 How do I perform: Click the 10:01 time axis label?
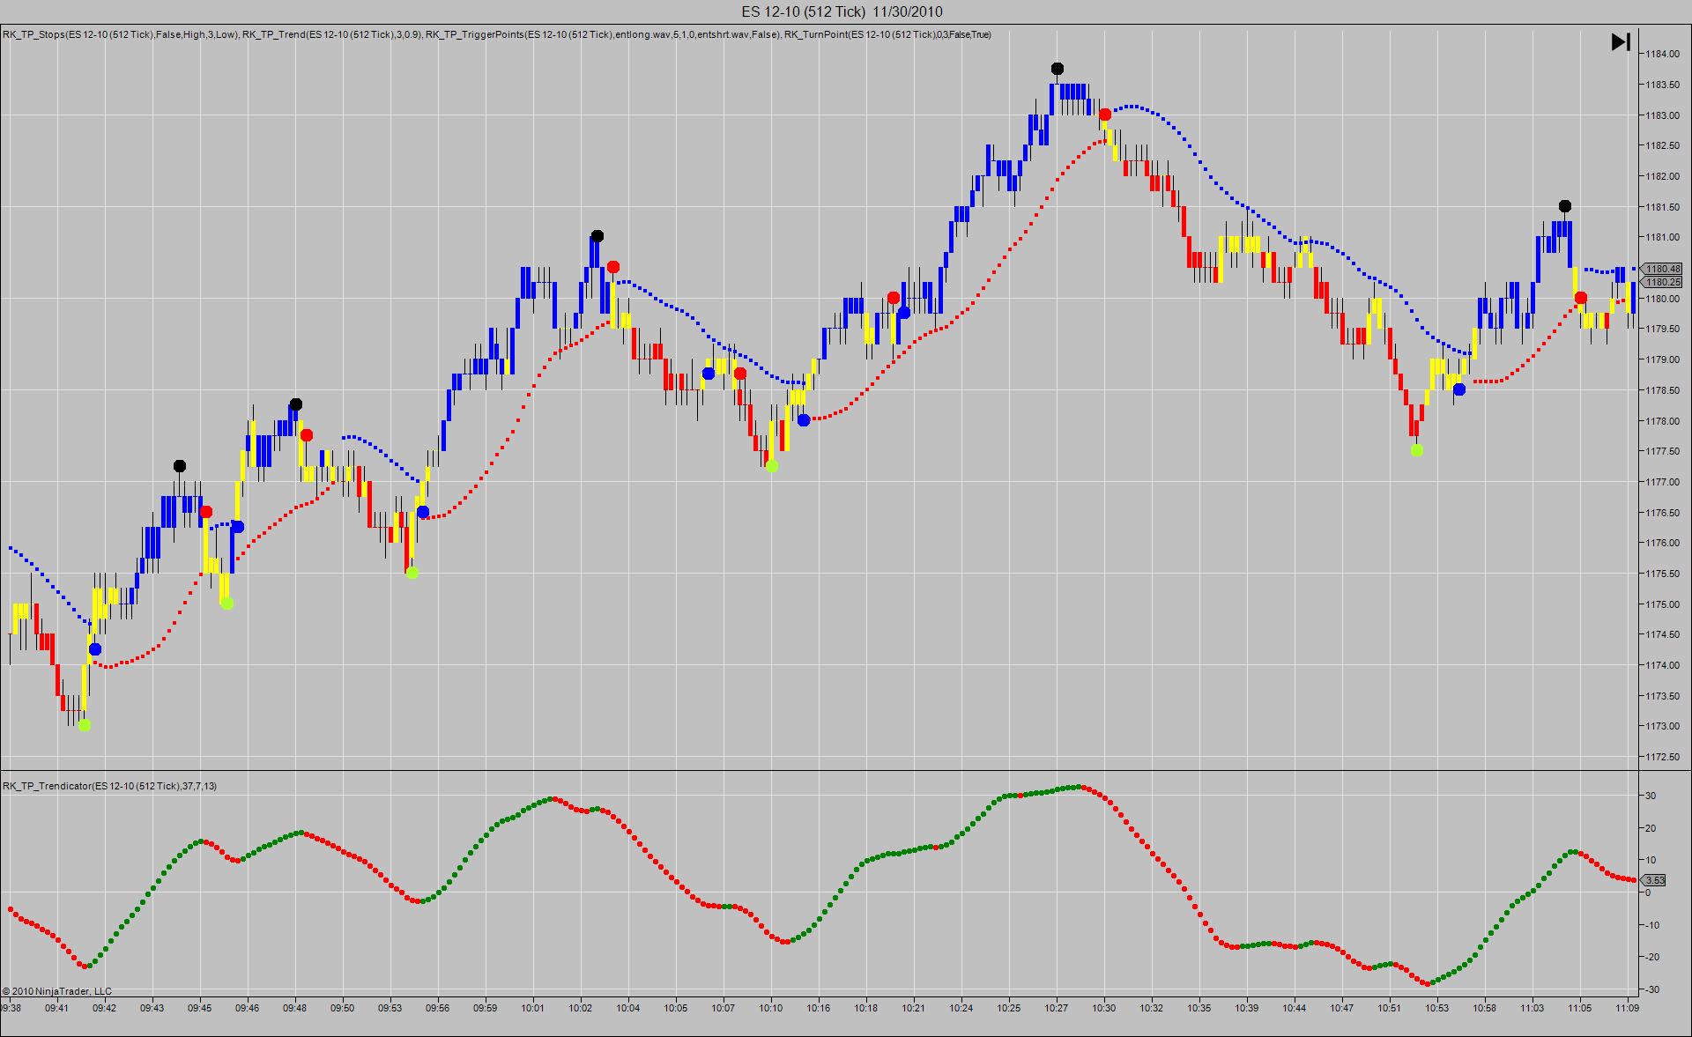tap(533, 1008)
